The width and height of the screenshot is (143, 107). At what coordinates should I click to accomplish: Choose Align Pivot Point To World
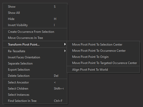(x=103, y=70)
